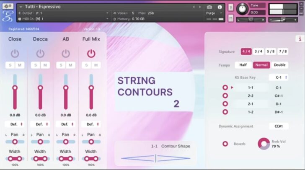The image size is (305, 170).
Task: Take a snapshot with the camera icon
Action: point(209,7)
